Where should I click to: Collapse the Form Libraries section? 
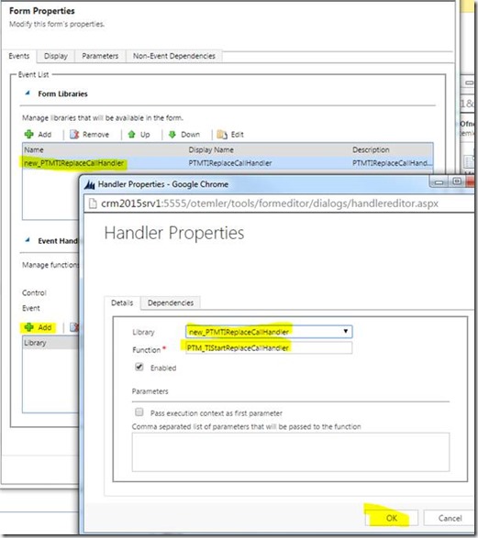click(x=28, y=93)
